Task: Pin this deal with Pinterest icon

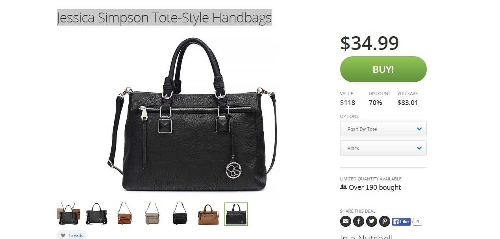Action: pyautogui.click(x=384, y=221)
